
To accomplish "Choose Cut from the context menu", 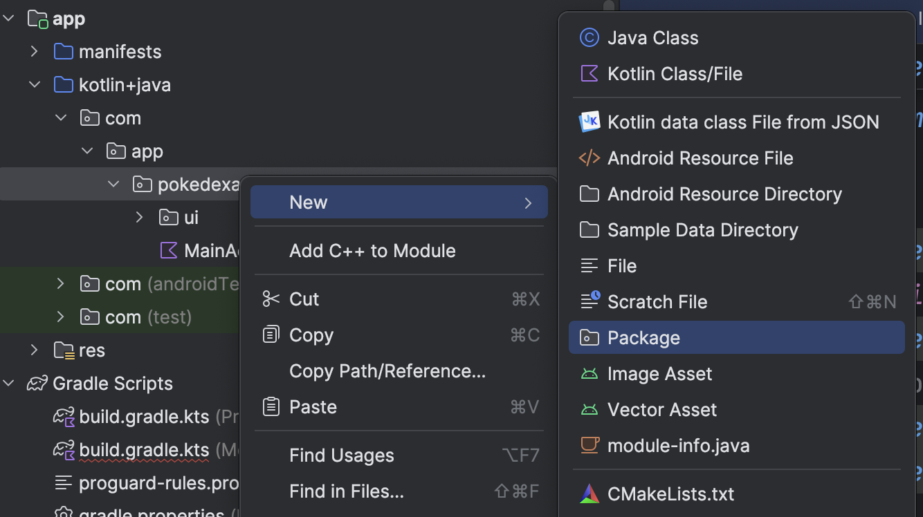I will pos(304,299).
